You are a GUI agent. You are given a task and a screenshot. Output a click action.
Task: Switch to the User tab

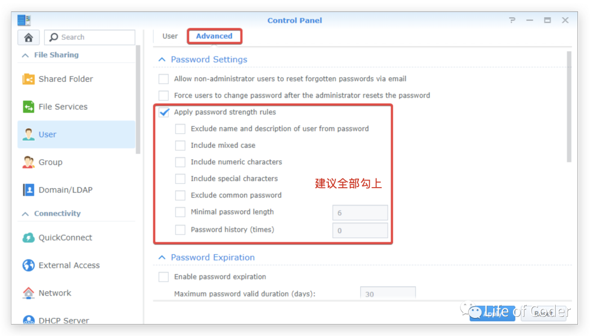(170, 36)
